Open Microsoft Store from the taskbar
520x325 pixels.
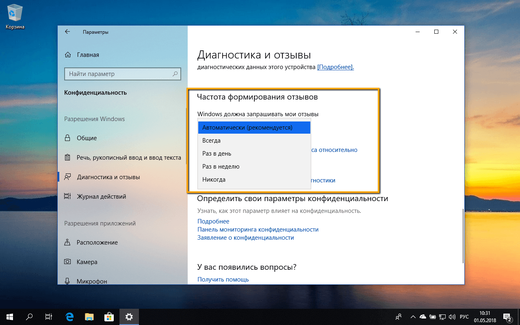point(109,317)
